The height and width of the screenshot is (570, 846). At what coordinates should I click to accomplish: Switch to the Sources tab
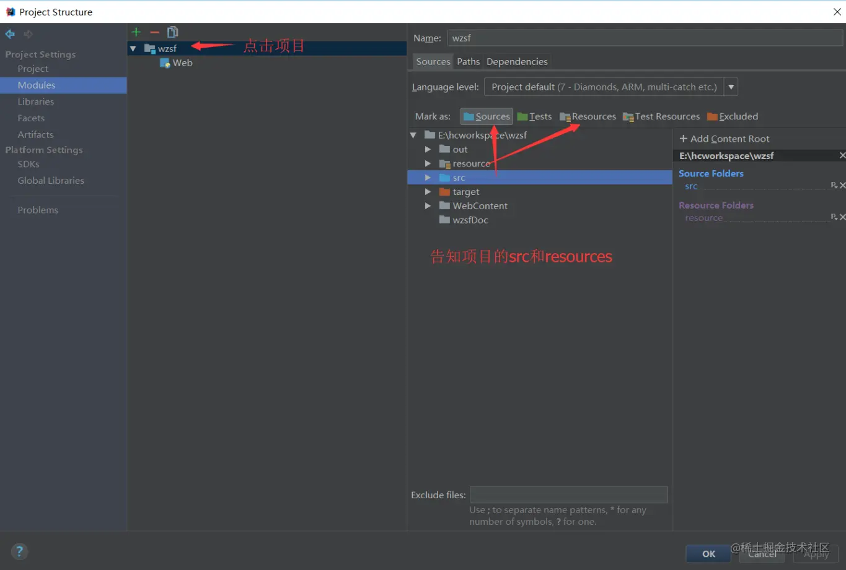click(x=433, y=61)
